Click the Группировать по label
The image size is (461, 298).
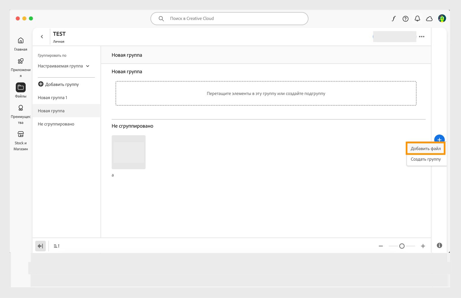click(x=52, y=55)
